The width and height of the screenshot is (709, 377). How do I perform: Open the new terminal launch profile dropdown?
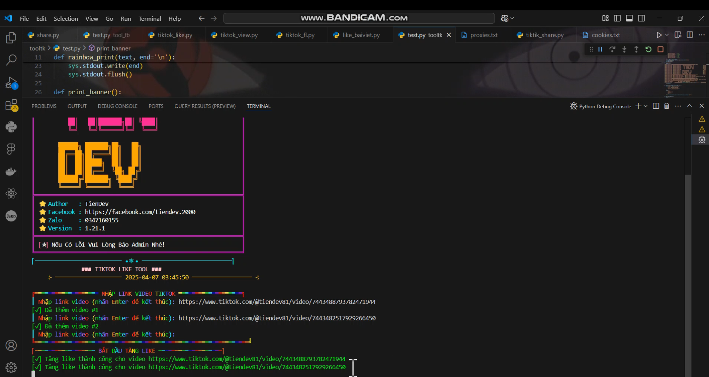645,106
